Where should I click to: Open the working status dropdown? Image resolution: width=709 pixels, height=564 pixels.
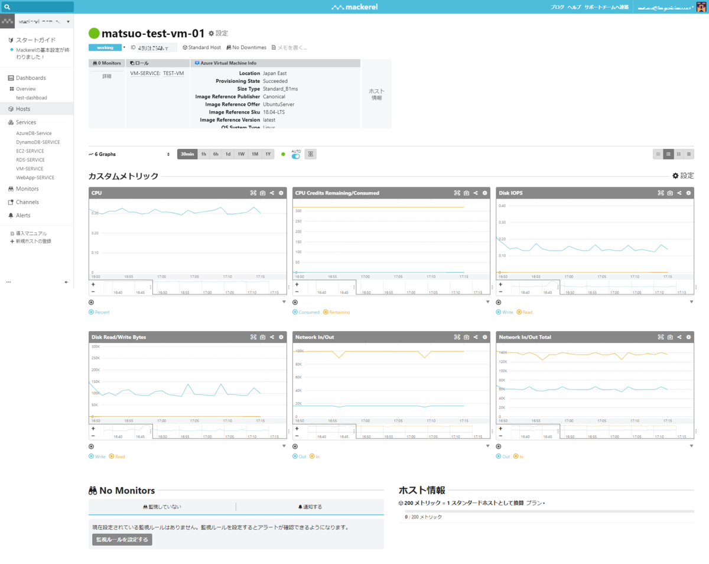click(124, 47)
